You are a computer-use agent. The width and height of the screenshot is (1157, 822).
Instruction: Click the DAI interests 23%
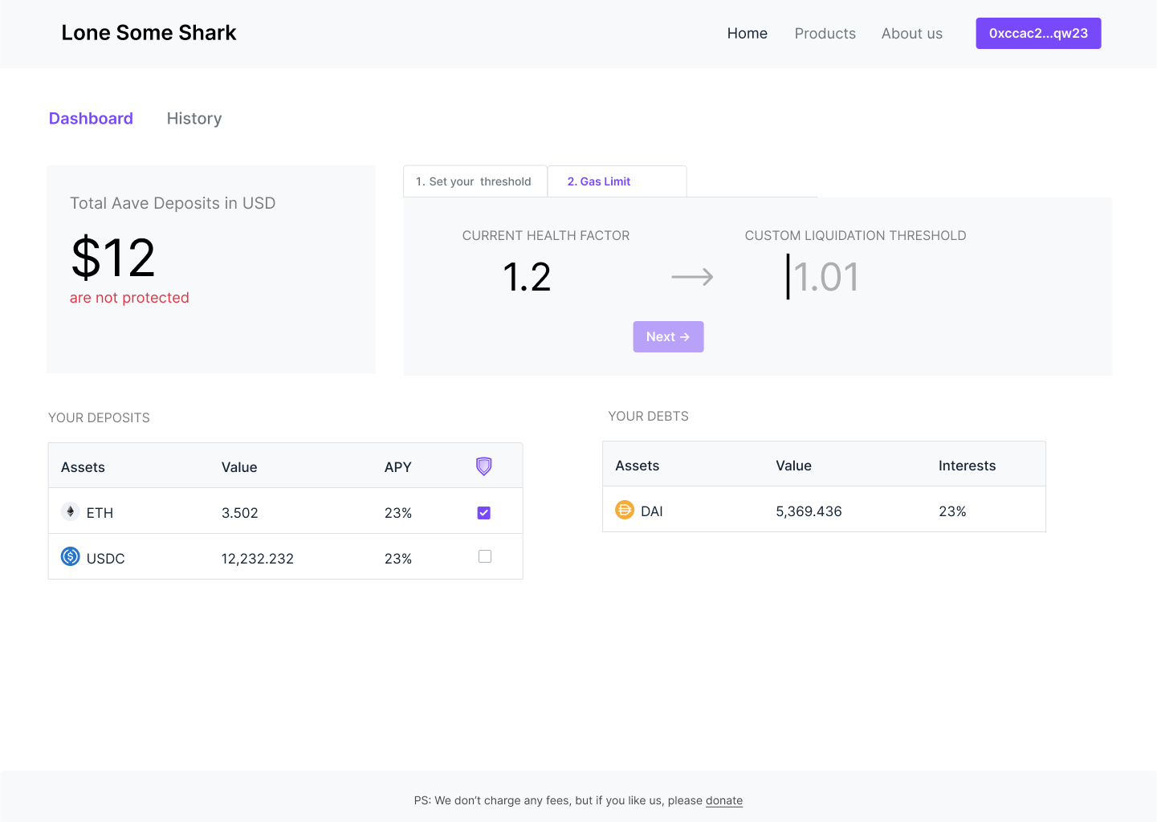point(952,511)
